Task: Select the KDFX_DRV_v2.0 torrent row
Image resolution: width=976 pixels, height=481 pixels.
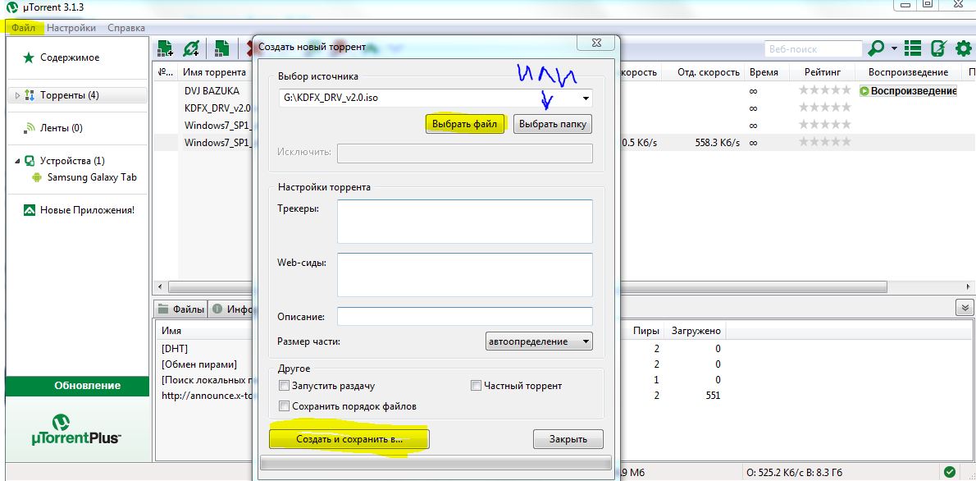Action: pos(217,108)
